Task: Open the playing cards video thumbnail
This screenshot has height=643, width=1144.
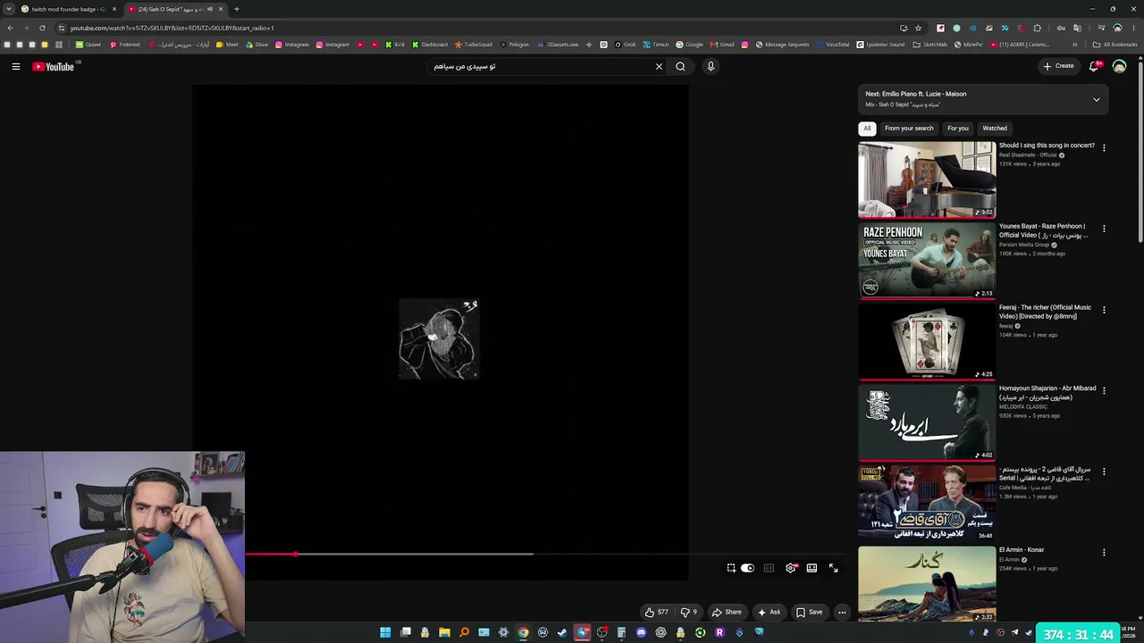Action: tap(927, 342)
